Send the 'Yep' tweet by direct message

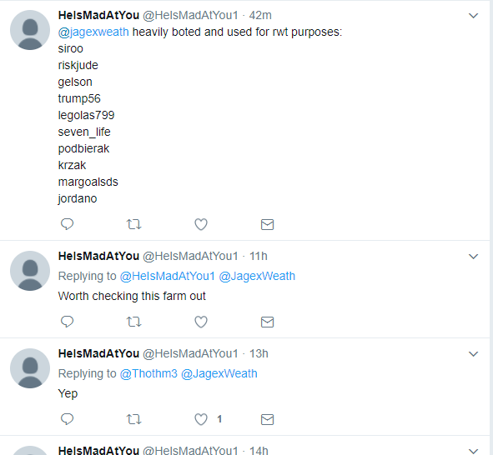tap(267, 419)
